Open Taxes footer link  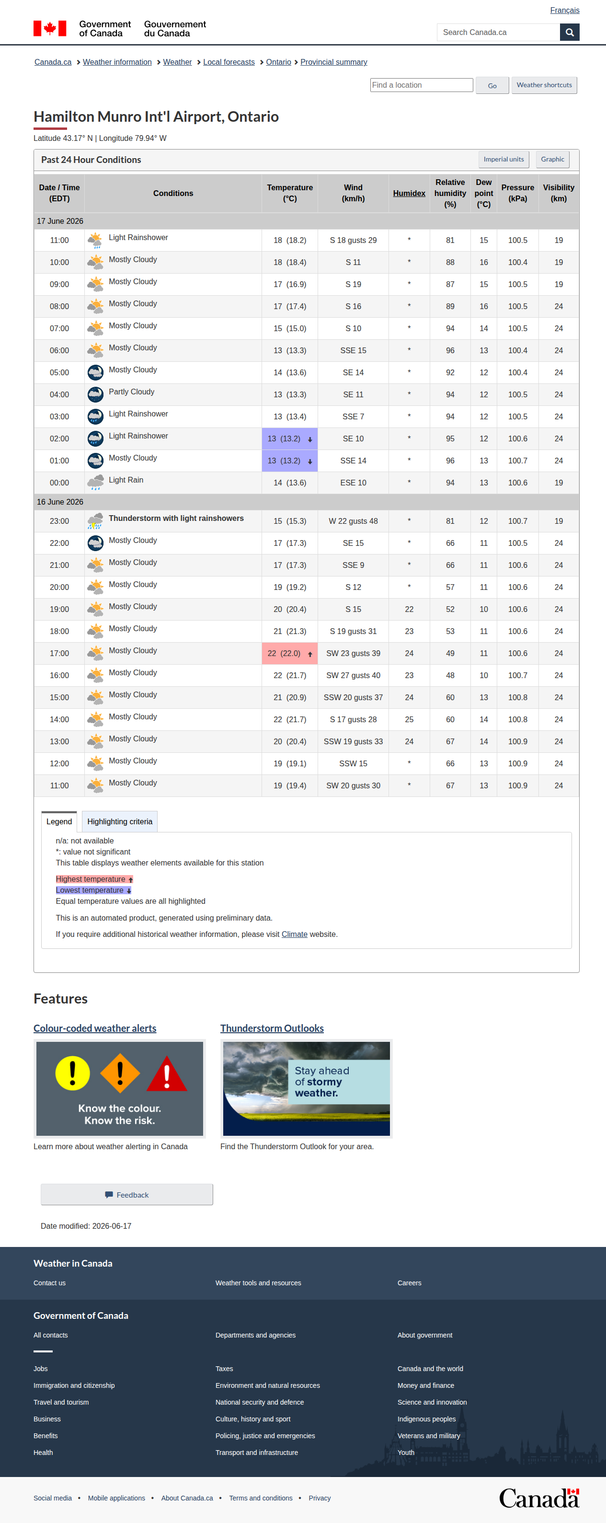point(224,1369)
